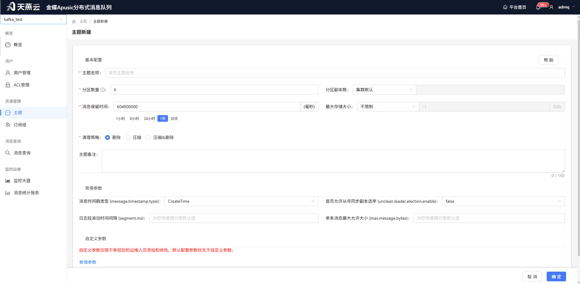Screen dimensions: 580x284
Task: Open CreateTime timestamp type dropdown
Action: point(241,201)
